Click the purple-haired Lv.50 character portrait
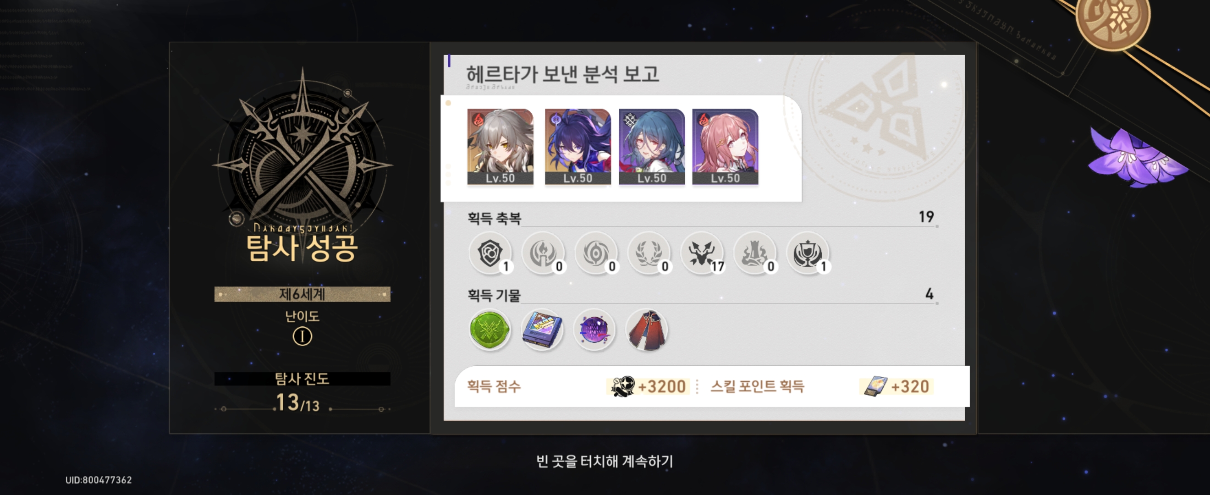The image size is (1210, 495). [x=578, y=147]
